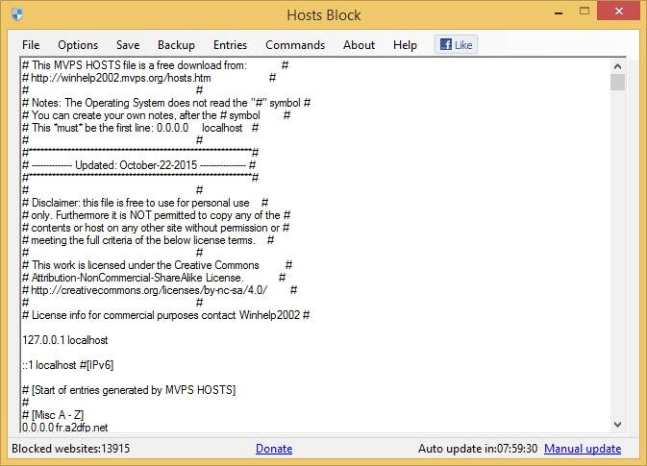Screen dimensions: 647x466
Task: Open the About menu
Action: (359, 45)
